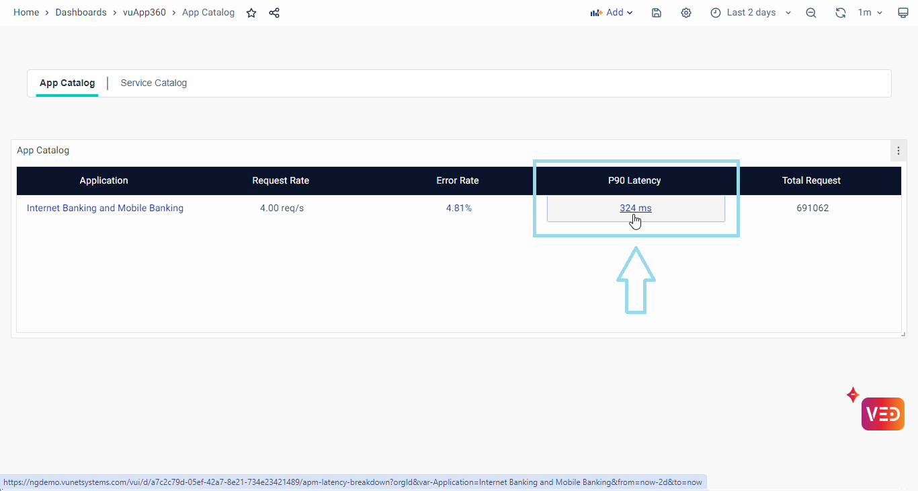
Task: Open the 324 ms latency link
Action: click(635, 208)
